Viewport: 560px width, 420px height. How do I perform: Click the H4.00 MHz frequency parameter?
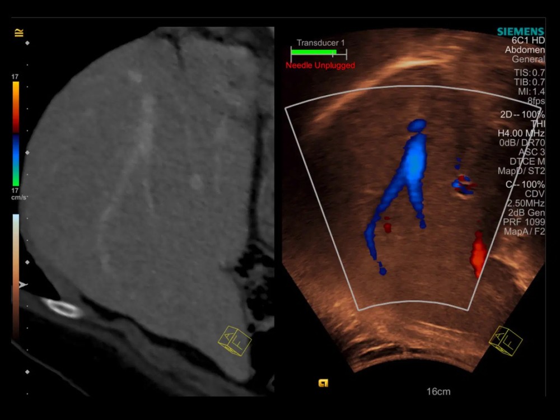tap(521, 133)
